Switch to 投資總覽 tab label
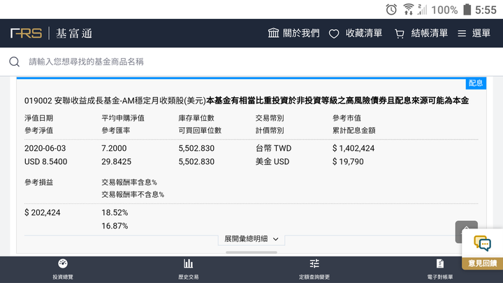This screenshot has width=503, height=283. pos(63,277)
